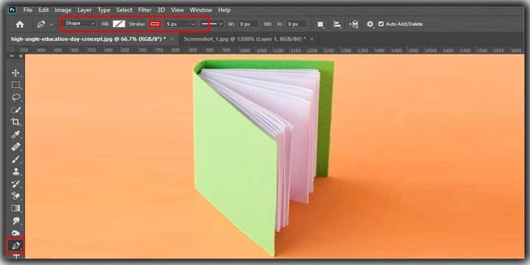
Task: Open the Type menu
Action: point(104,10)
